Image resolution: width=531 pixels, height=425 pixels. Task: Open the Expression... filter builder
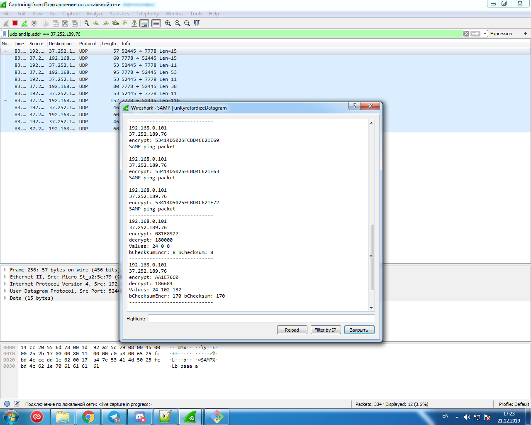pos(503,34)
